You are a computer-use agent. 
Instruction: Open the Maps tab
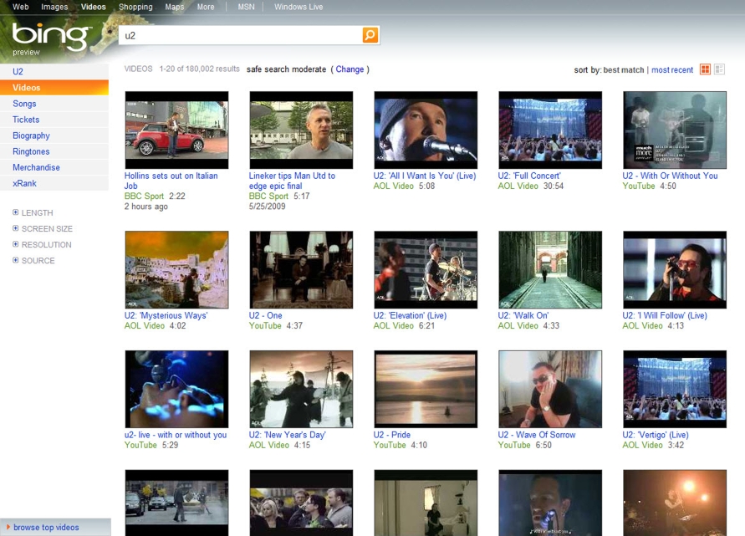(x=175, y=7)
